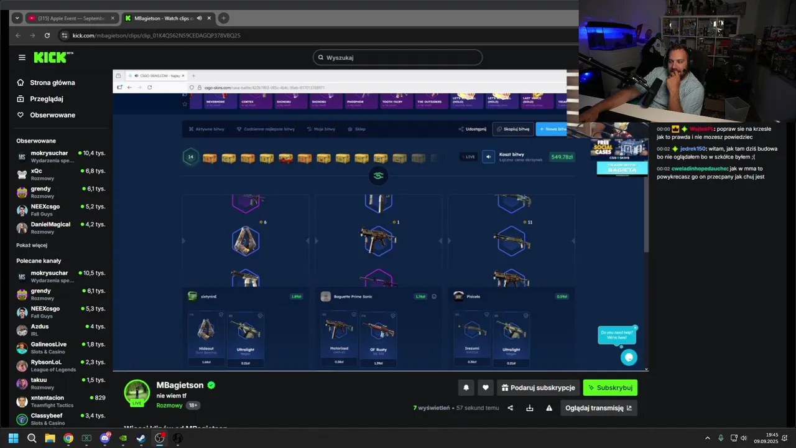Open the xQc followed channel

point(60,174)
